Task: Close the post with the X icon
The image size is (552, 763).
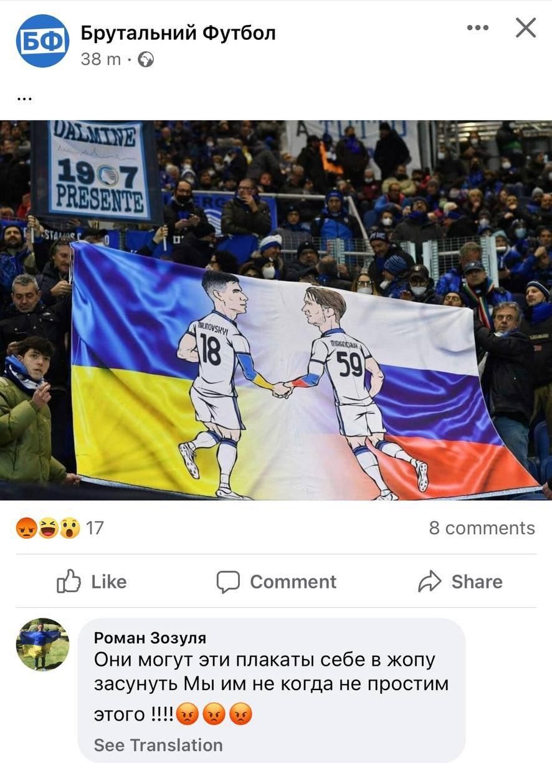Action: 526,28
